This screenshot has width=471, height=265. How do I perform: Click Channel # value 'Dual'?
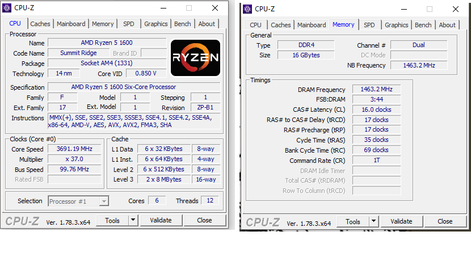click(x=419, y=45)
